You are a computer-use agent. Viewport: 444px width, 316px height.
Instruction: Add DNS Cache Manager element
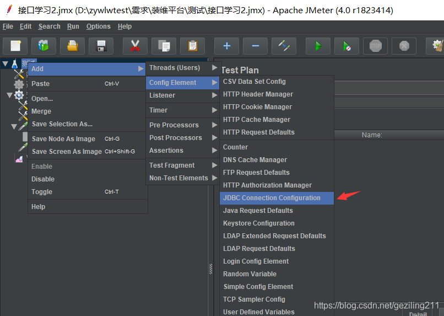click(277, 160)
